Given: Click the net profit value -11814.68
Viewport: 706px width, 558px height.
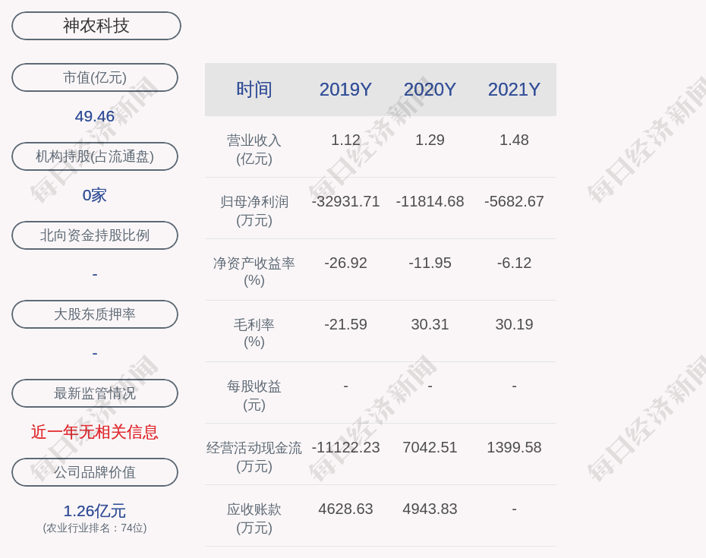Looking at the screenshot, I should point(430,201).
